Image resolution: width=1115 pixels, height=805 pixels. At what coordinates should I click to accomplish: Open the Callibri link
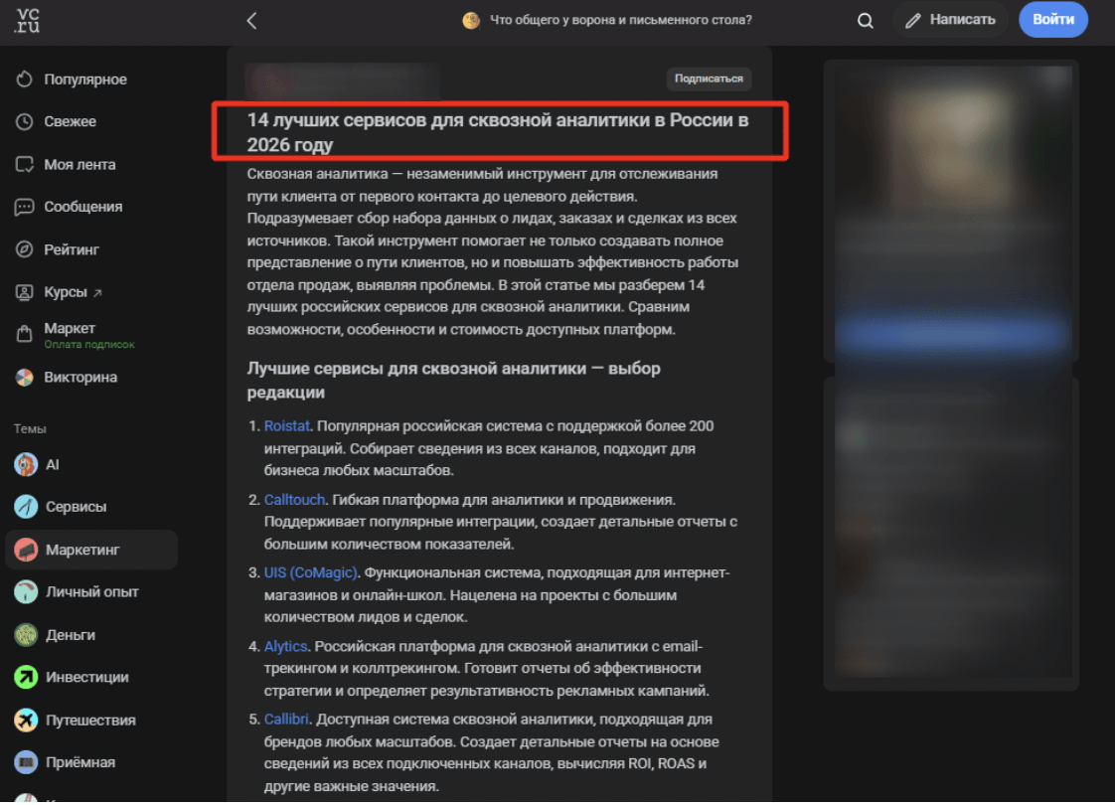(286, 720)
